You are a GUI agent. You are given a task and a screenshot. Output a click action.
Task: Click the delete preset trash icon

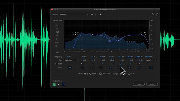point(96,14)
